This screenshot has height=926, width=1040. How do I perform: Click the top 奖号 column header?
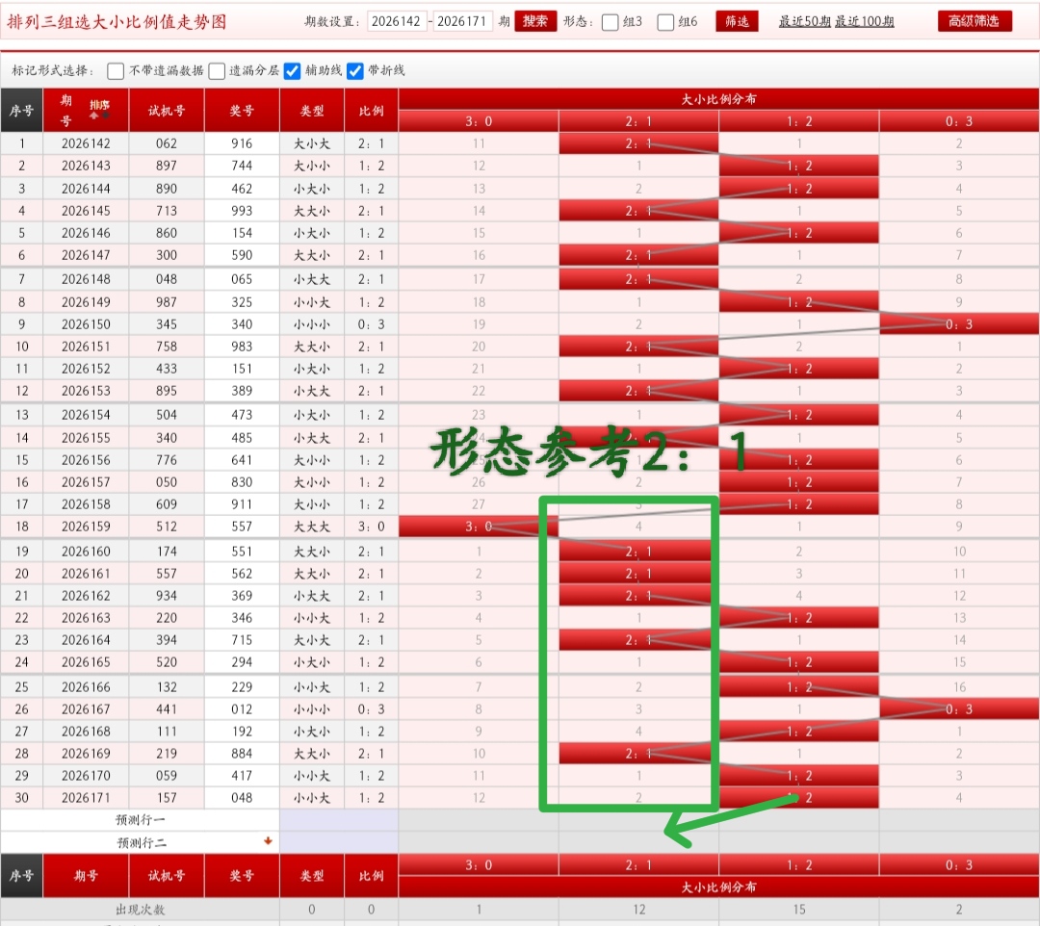click(x=242, y=111)
